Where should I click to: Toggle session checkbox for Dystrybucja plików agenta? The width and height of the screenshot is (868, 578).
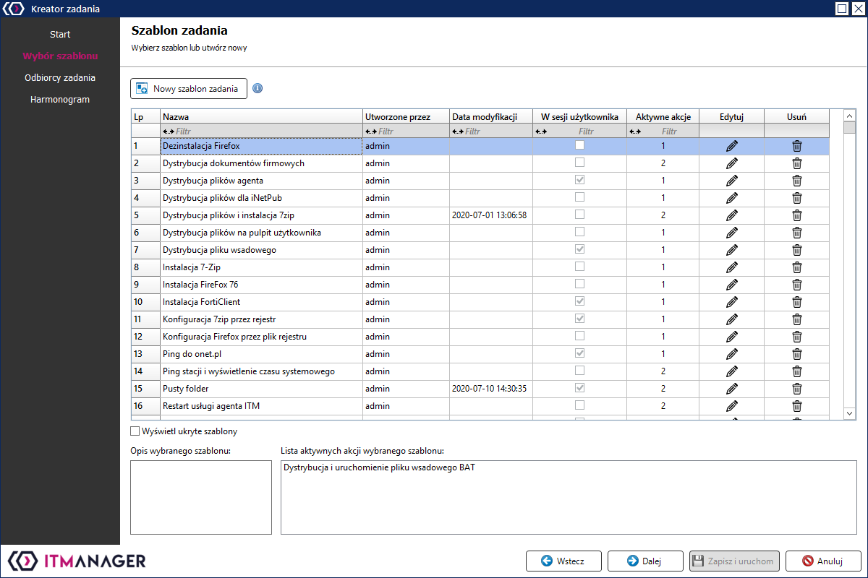click(x=579, y=180)
